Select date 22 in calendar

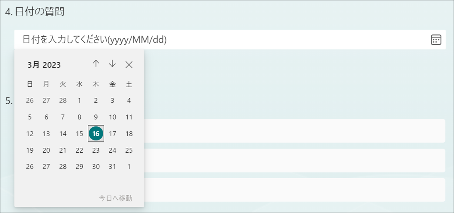79,150
